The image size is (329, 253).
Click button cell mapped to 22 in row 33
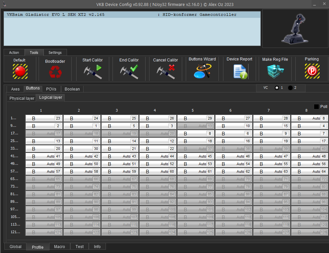[x=158, y=149]
